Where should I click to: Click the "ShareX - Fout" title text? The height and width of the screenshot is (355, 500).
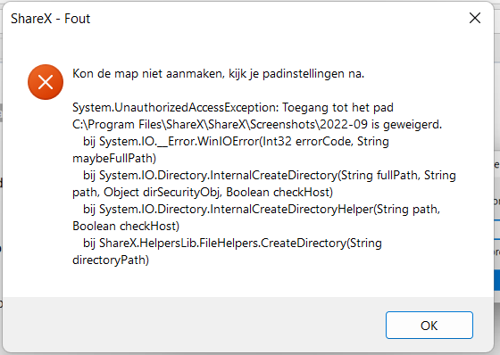(50, 19)
